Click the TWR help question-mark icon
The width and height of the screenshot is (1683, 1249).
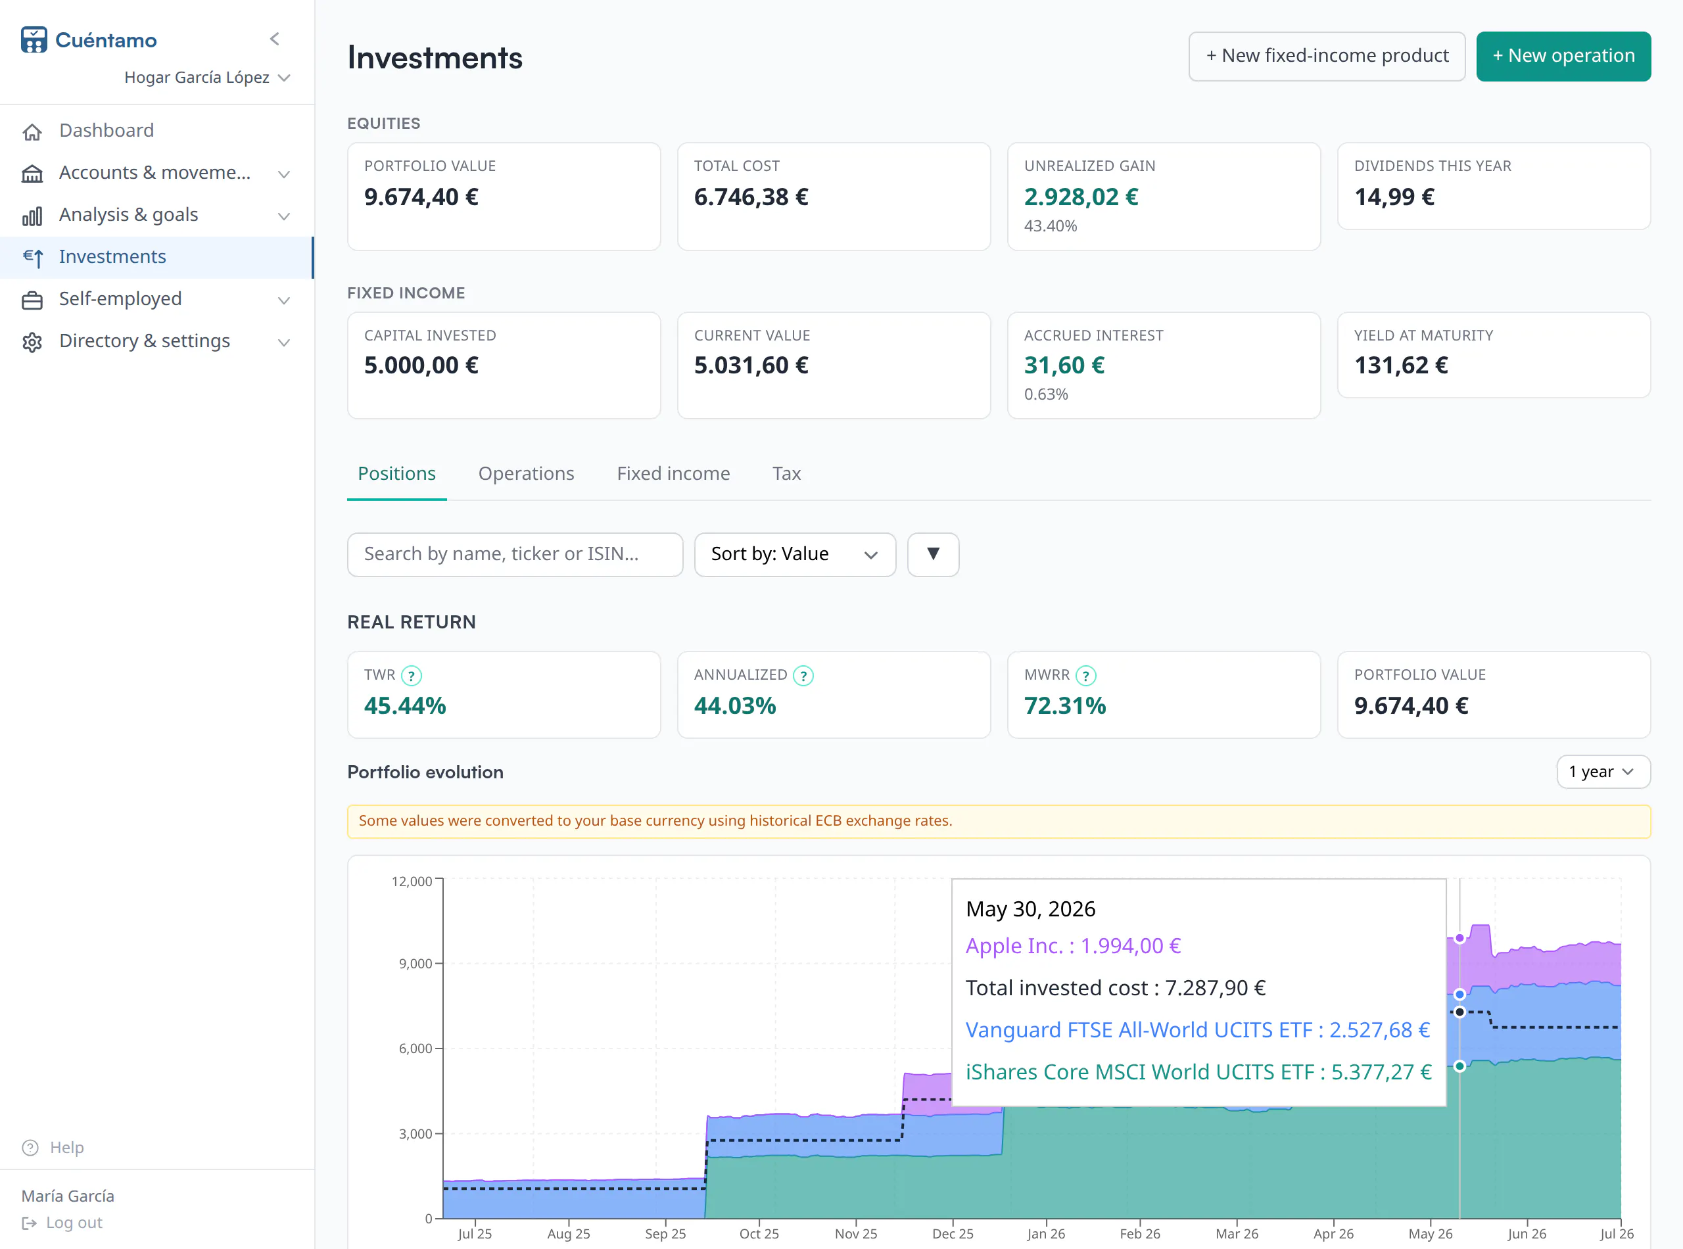tap(412, 675)
